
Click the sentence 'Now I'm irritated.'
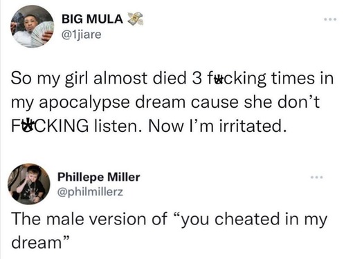[x=218, y=126]
